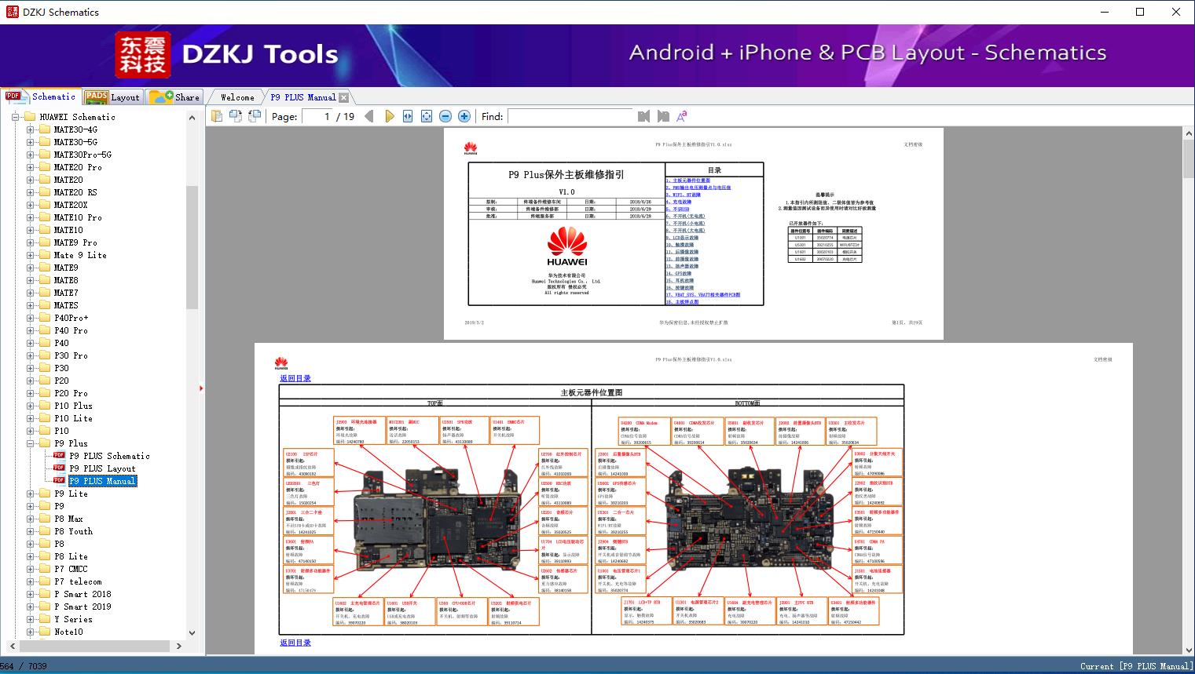The width and height of the screenshot is (1195, 674).
Task: Collapse the HUAWEI Schematic tree root
Action: coord(16,117)
